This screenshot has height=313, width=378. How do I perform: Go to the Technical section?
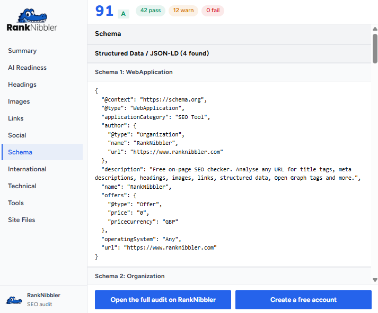(42, 186)
